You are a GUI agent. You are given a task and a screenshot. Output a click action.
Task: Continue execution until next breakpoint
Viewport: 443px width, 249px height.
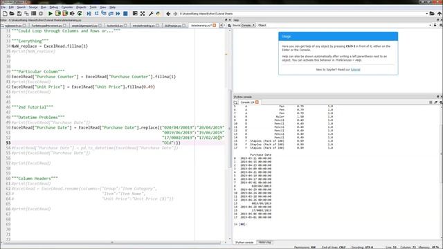[x=118, y=13]
